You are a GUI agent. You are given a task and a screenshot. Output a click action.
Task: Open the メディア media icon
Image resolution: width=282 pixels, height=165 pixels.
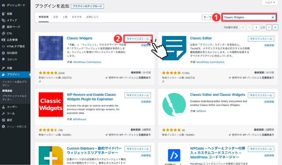pyautogui.click(x=3, y=20)
